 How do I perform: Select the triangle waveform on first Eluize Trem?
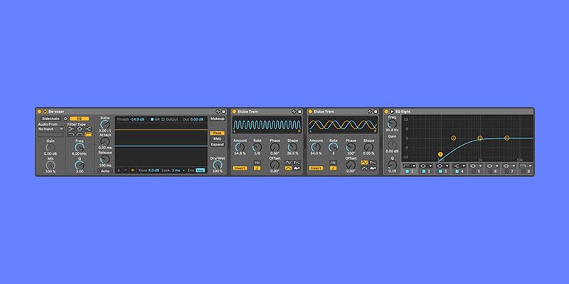pos(288,168)
